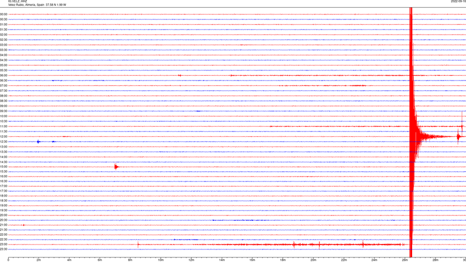Select the 01:30 row label
The height and width of the screenshot is (262, 466).
point(3,30)
